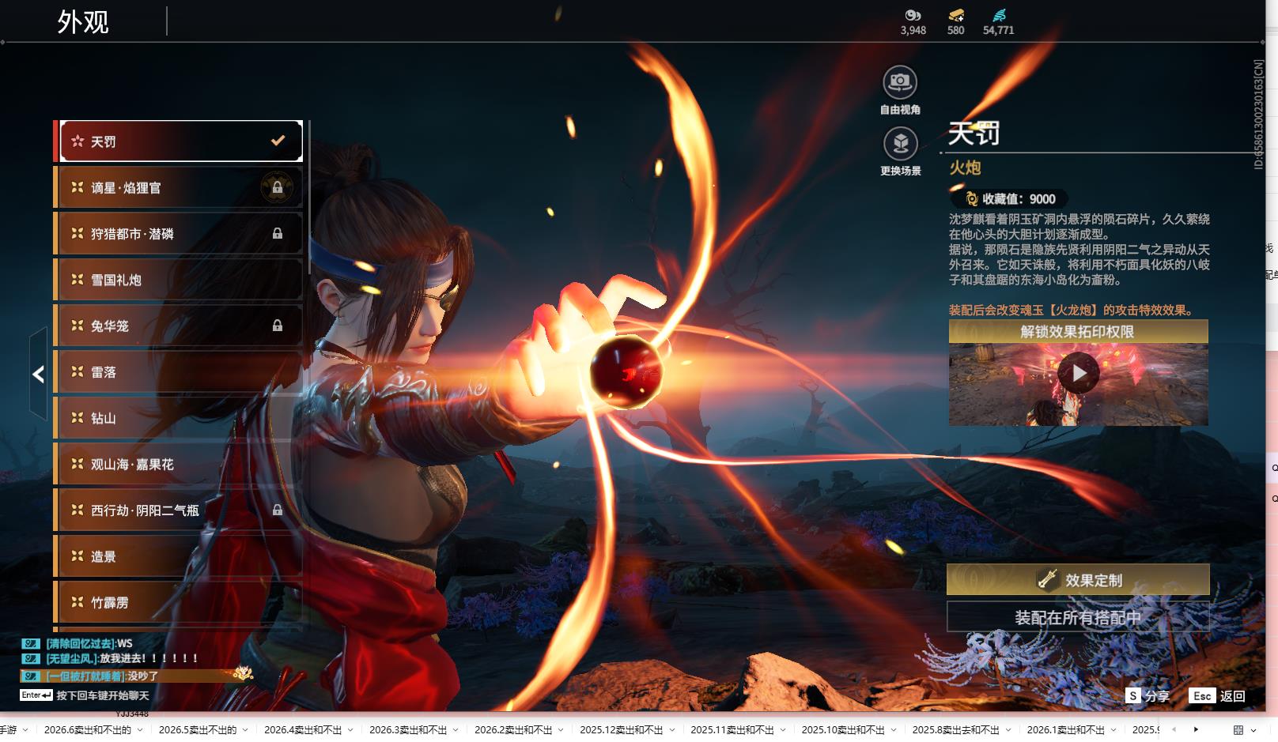
Task: Click the Esc 返回 back button
Action: 1218,696
